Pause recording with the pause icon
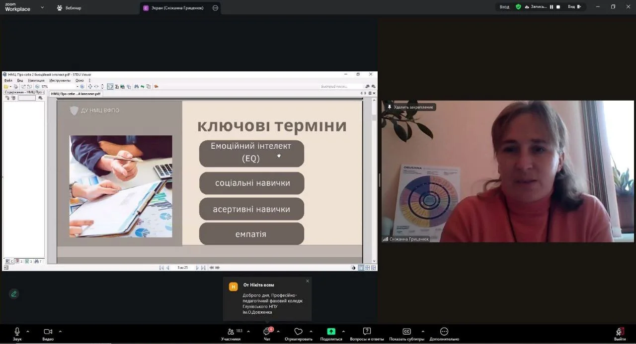 pos(552,7)
